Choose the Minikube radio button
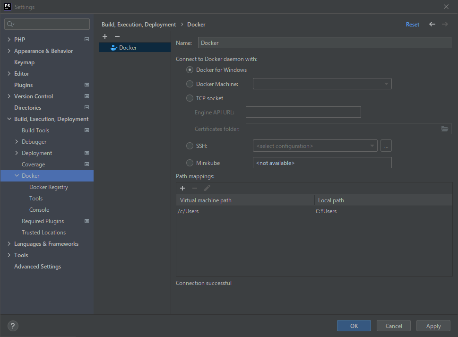The height and width of the screenshot is (337, 458). (190, 163)
